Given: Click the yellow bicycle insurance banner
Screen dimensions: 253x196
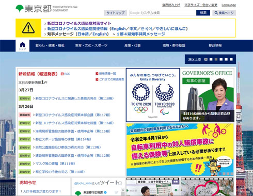Looking at the screenshot, I should tap(180, 150).
